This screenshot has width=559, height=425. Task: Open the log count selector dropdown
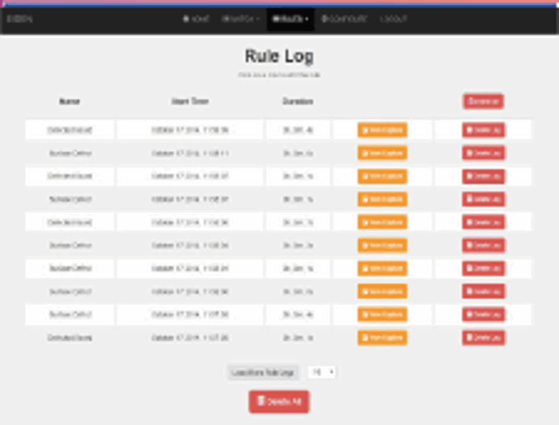[x=321, y=372]
